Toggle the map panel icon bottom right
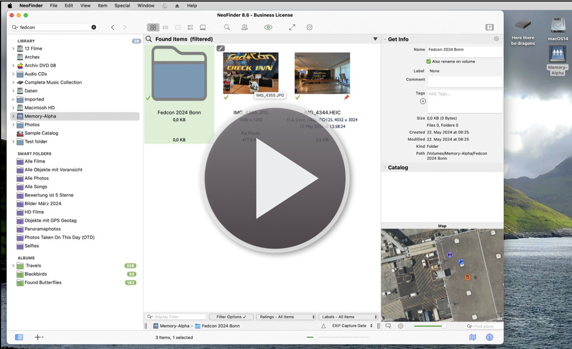 coord(473,337)
